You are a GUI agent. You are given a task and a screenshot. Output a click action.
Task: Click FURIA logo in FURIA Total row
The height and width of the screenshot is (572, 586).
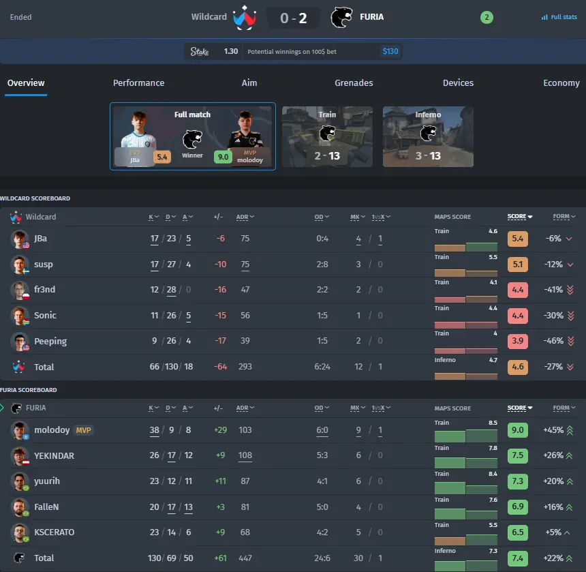click(19, 558)
